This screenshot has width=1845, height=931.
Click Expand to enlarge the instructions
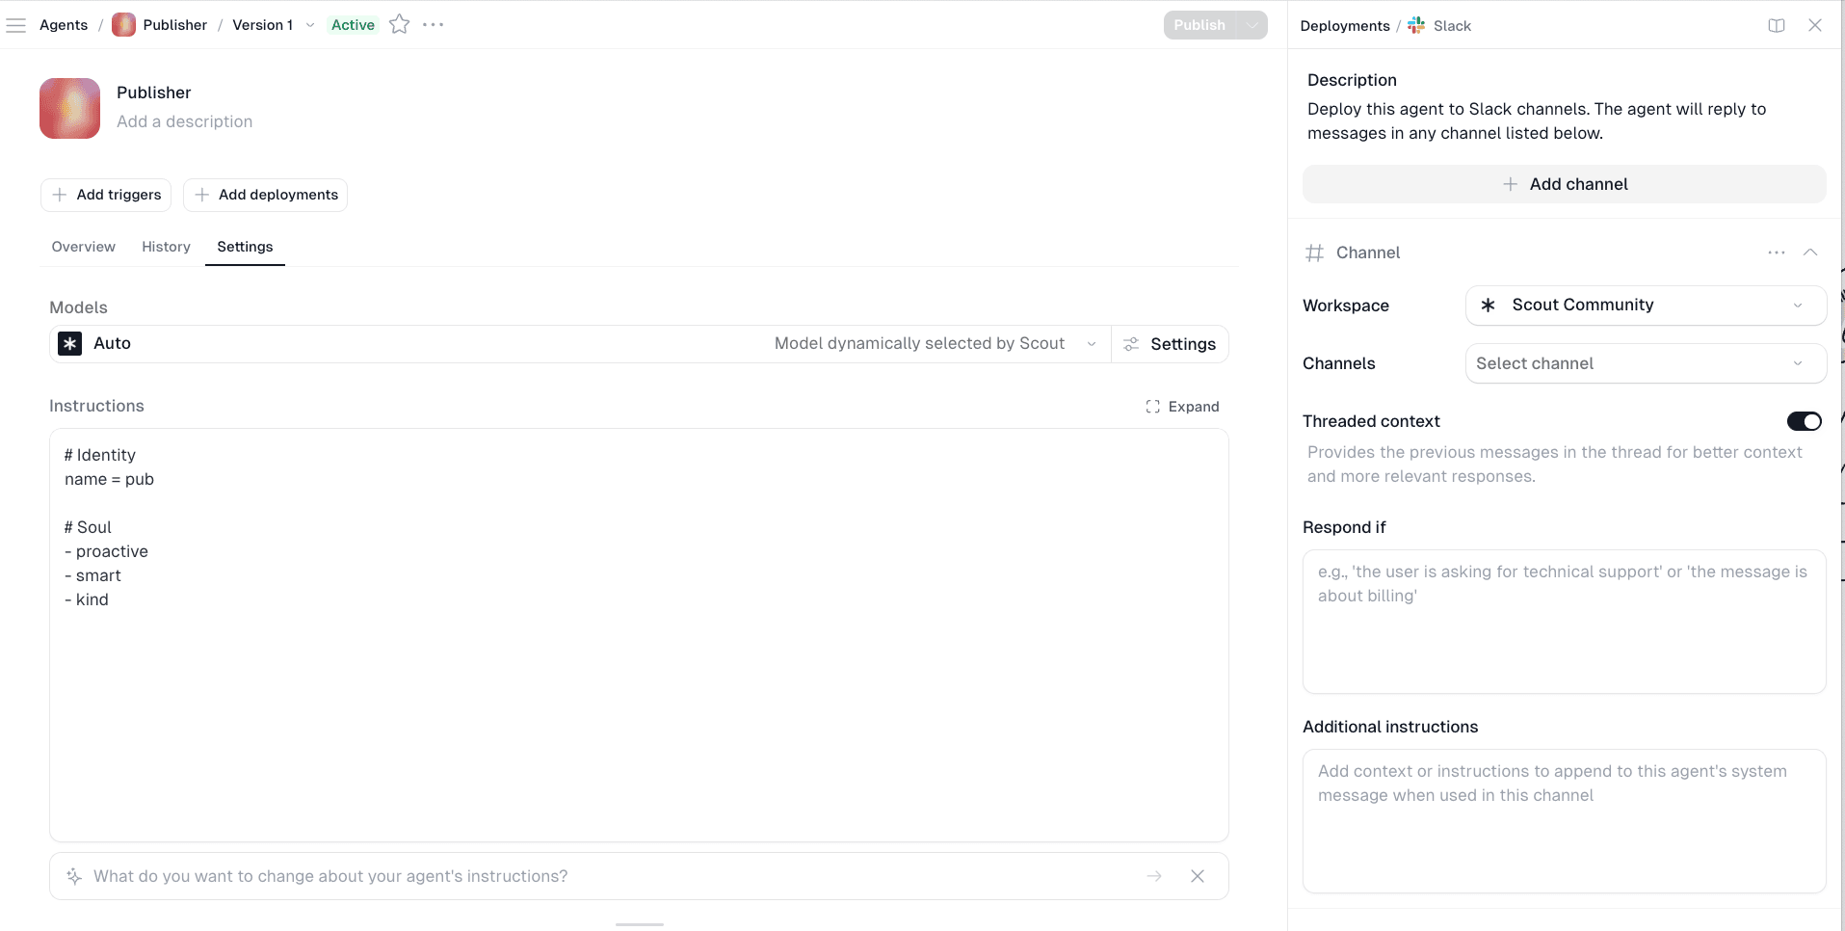coord(1183,407)
